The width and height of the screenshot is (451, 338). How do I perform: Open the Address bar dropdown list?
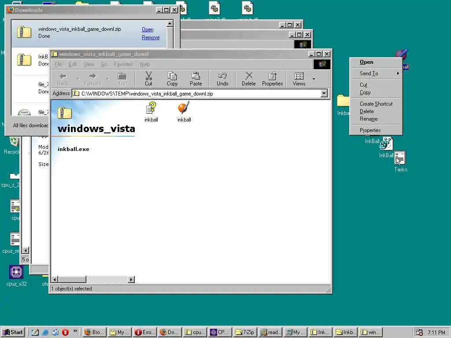coord(324,93)
